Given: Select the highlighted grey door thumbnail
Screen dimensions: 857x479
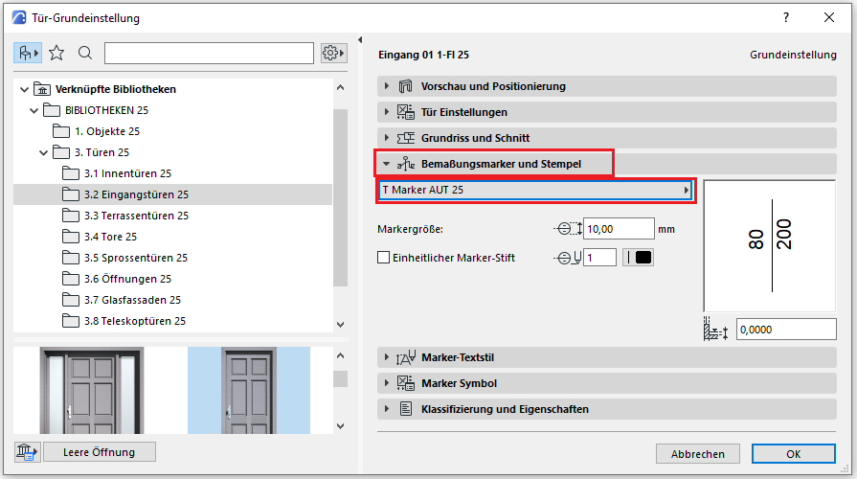Looking at the screenshot, I should 248,388.
